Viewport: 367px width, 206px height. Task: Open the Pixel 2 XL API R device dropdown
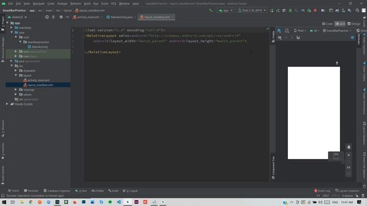pos(252,10)
